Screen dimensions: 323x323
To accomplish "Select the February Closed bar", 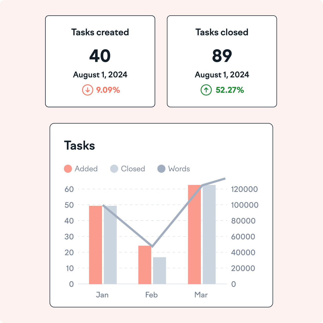I will (x=159, y=270).
